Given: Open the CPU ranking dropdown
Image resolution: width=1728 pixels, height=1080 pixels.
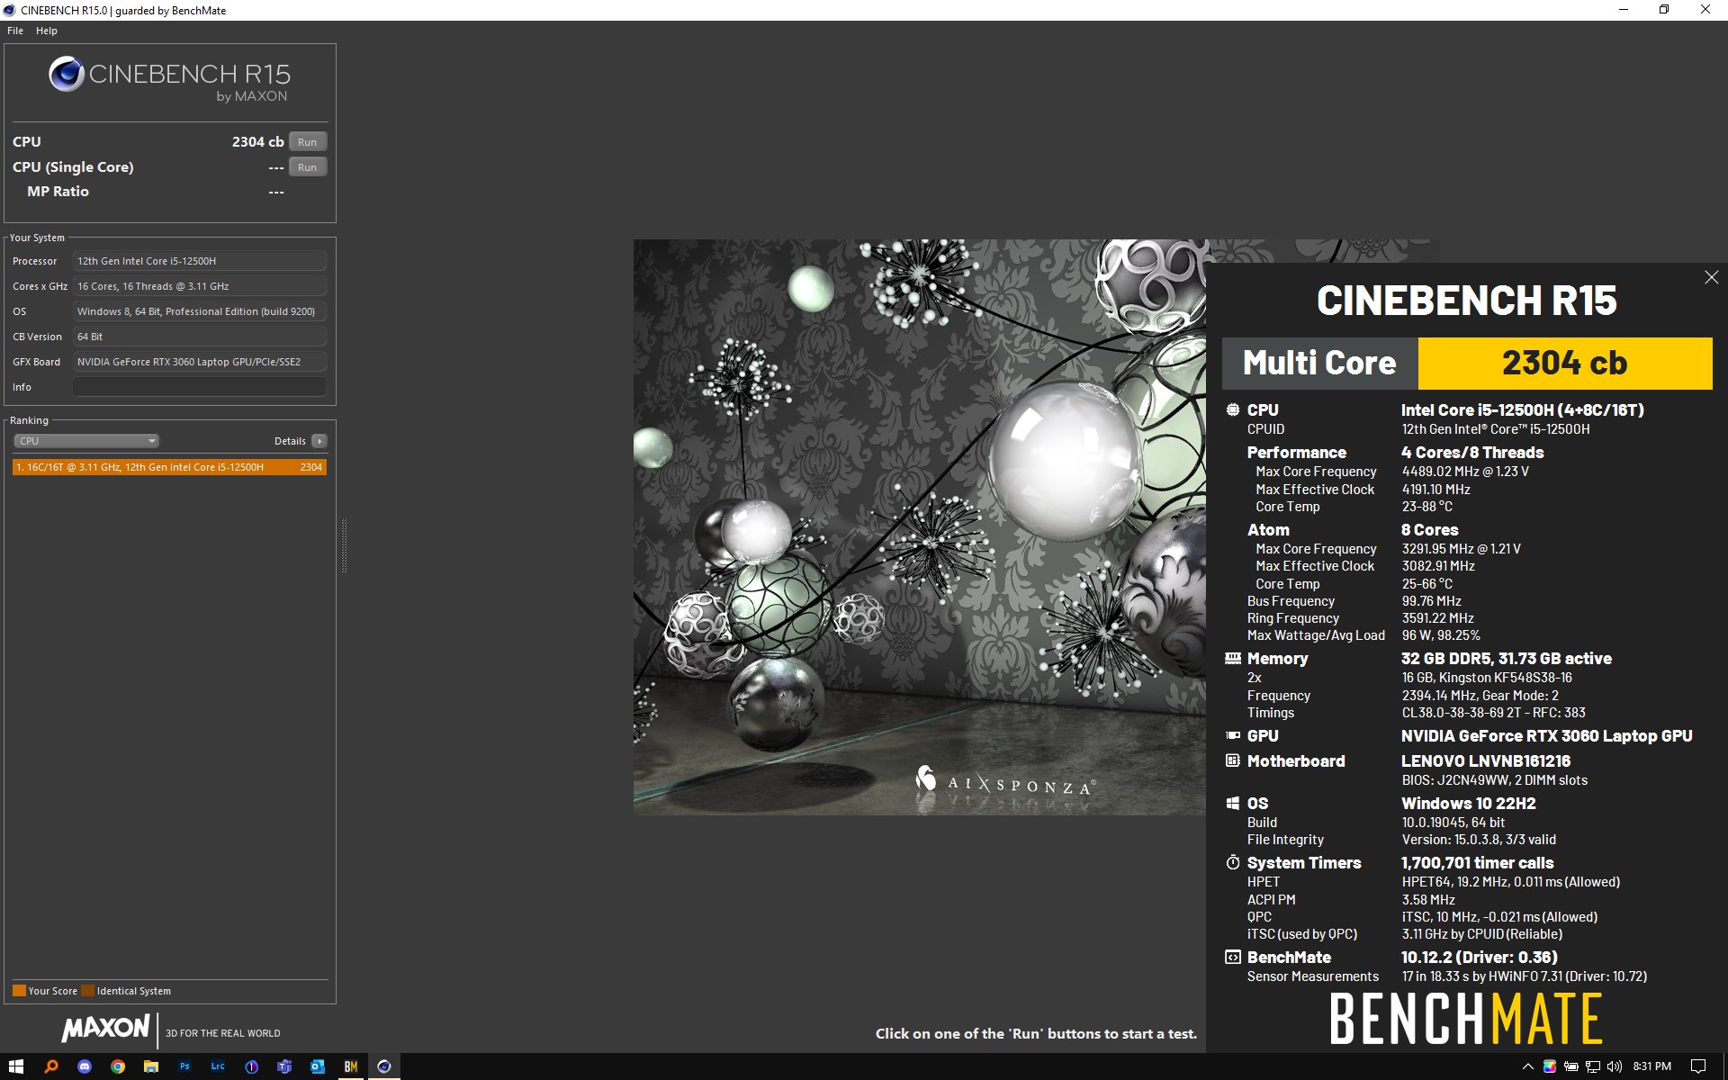Looking at the screenshot, I should coord(86,441).
